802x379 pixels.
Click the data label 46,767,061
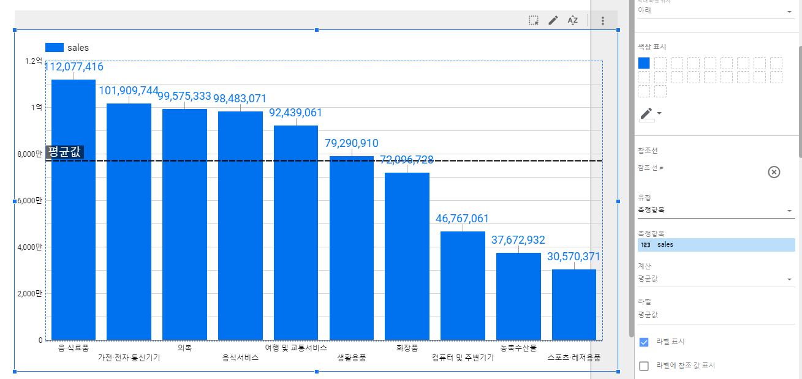coord(463,219)
